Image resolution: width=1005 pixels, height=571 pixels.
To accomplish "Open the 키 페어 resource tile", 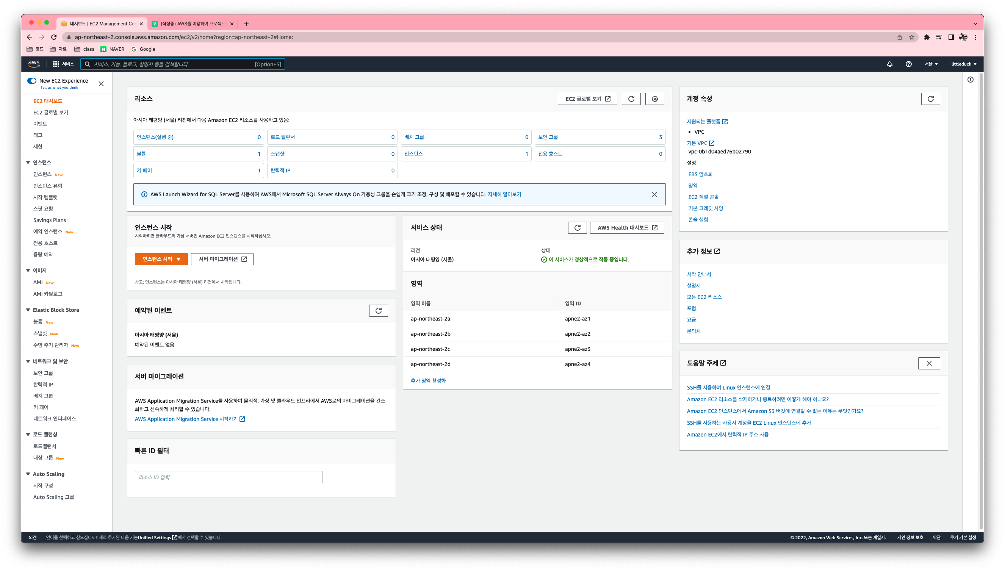I will coord(199,170).
